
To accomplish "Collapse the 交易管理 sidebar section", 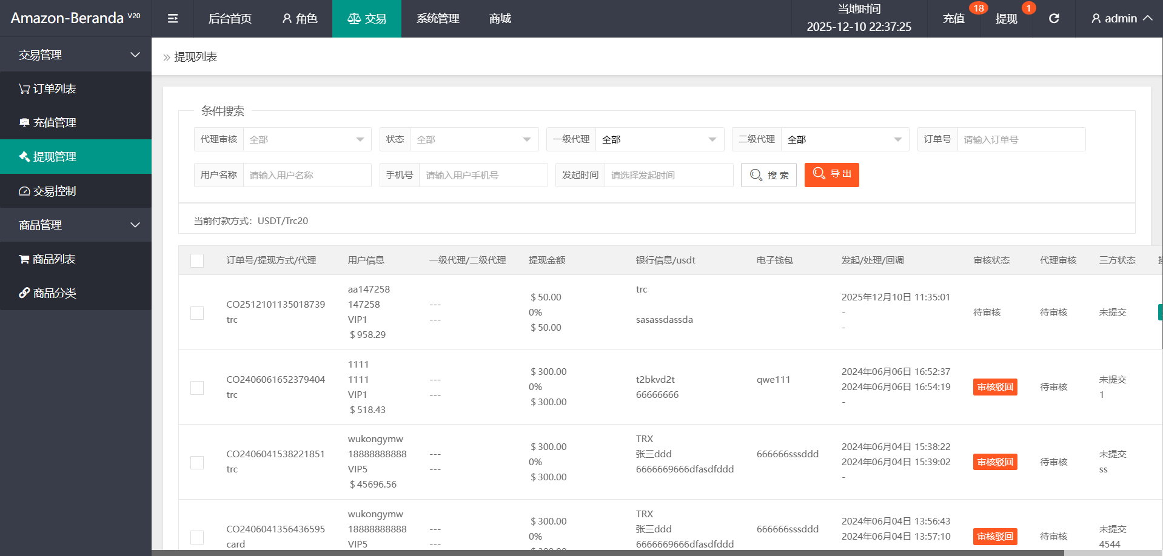I will tap(76, 55).
